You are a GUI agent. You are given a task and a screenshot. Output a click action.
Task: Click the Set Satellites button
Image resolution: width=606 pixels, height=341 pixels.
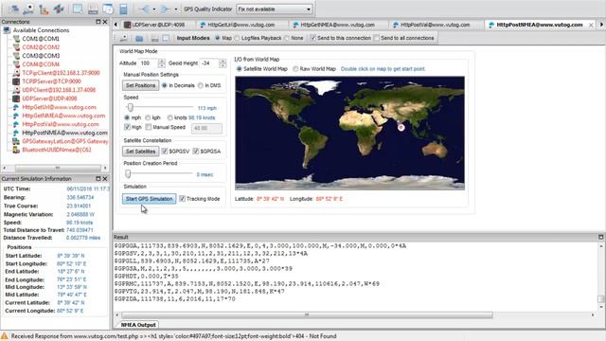coord(140,152)
